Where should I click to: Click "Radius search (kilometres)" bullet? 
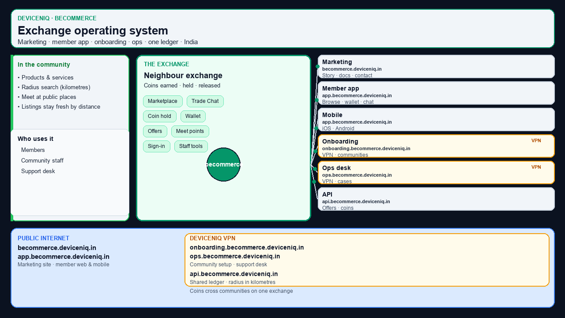coord(54,87)
